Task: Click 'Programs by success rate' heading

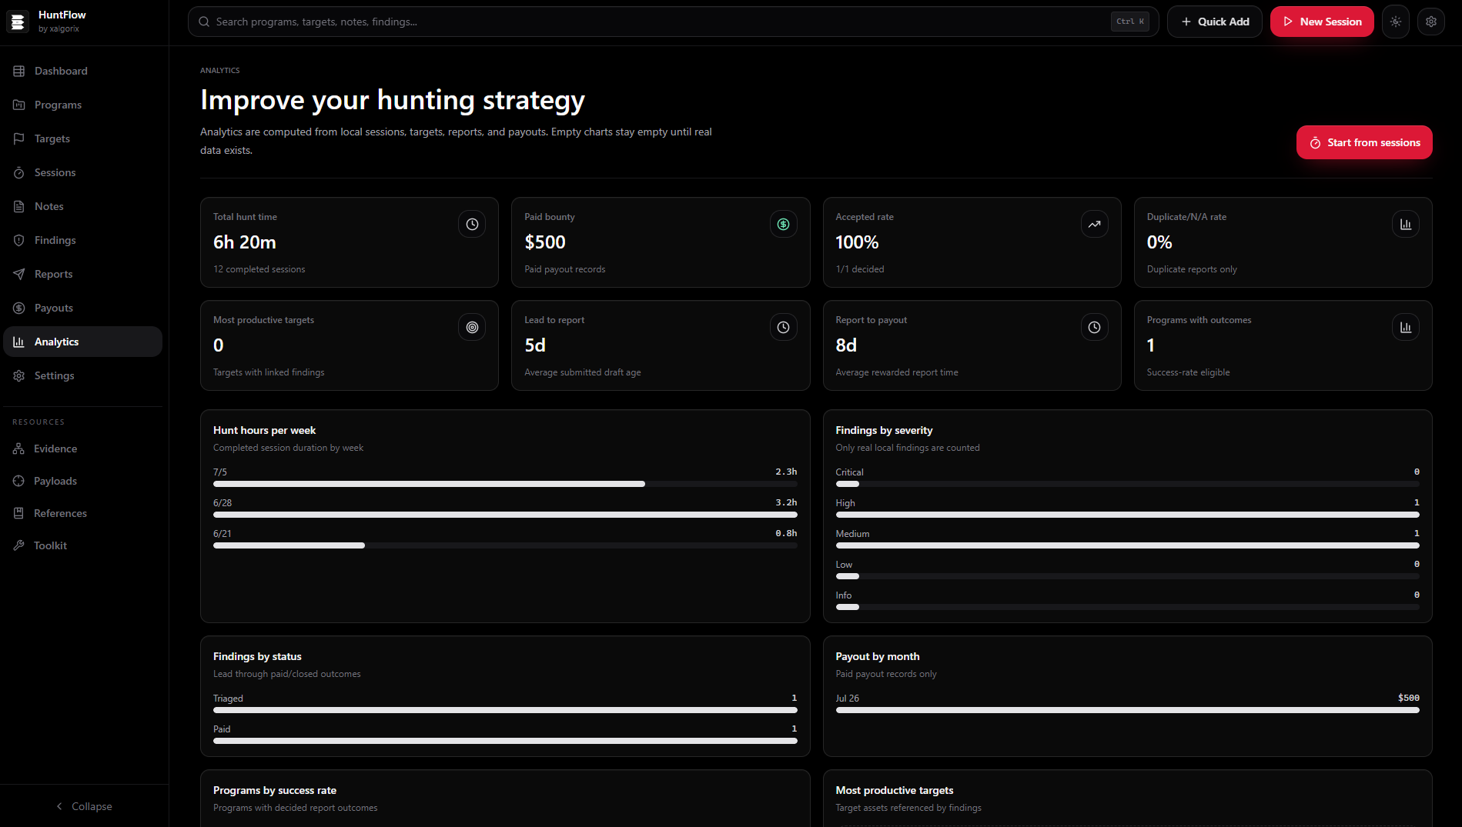Action: [275, 790]
